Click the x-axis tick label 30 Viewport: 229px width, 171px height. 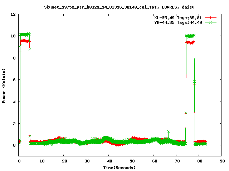pos(87,161)
